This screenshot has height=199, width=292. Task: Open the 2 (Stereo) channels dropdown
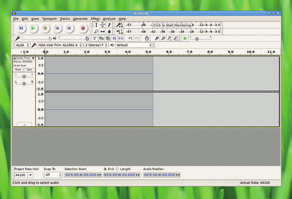click(96, 45)
